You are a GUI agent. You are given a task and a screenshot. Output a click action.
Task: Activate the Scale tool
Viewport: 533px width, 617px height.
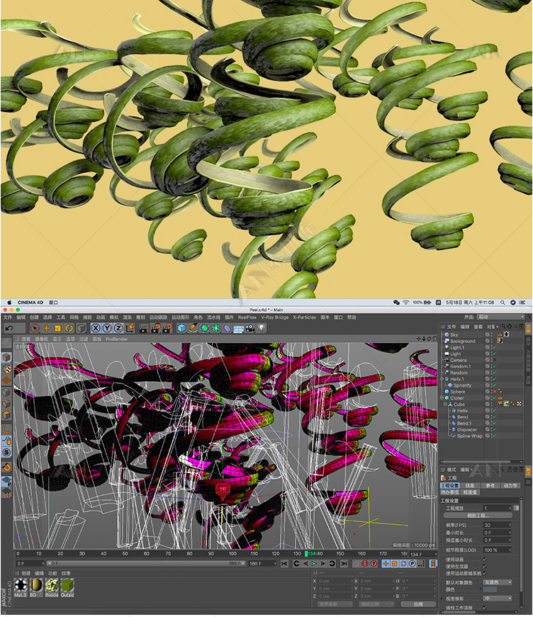pyautogui.click(x=58, y=328)
